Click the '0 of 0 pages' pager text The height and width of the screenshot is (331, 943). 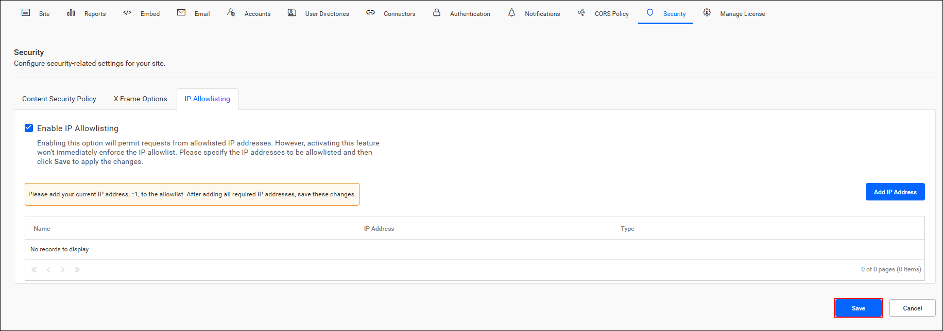[891, 269]
